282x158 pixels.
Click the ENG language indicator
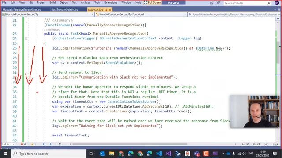click(251, 154)
